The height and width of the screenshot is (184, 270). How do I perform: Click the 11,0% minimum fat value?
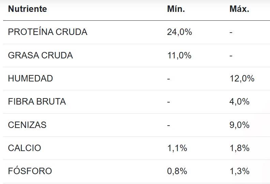(x=179, y=55)
